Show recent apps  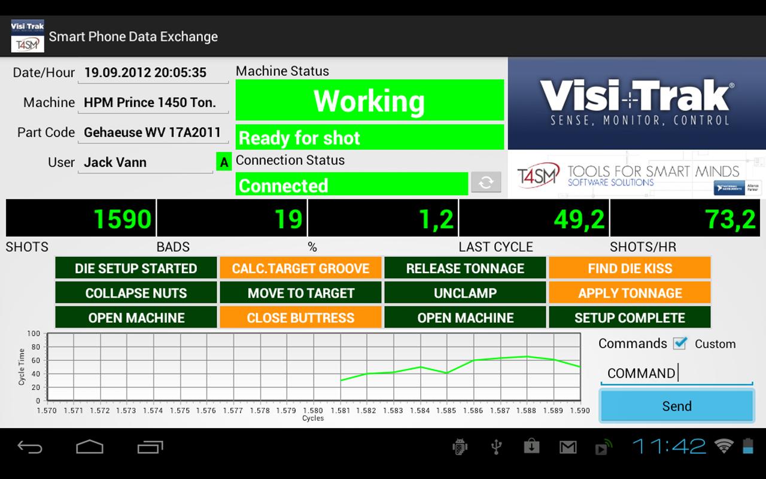pyautogui.click(x=150, y=447)
